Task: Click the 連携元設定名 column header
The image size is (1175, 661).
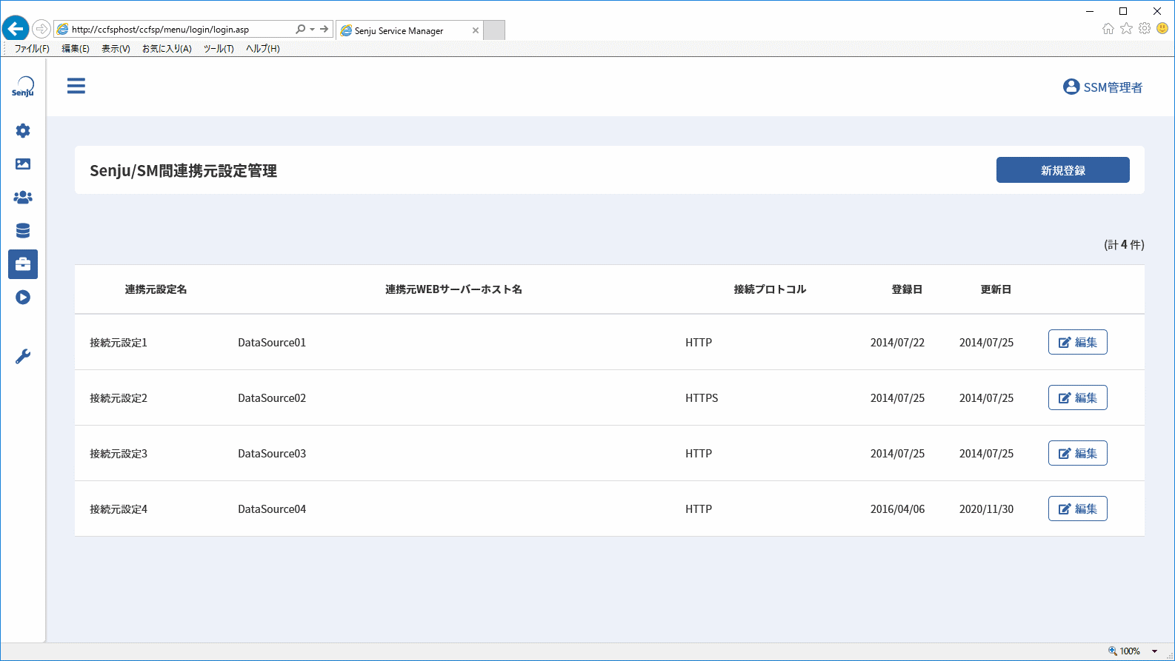Action: [156, 289]
